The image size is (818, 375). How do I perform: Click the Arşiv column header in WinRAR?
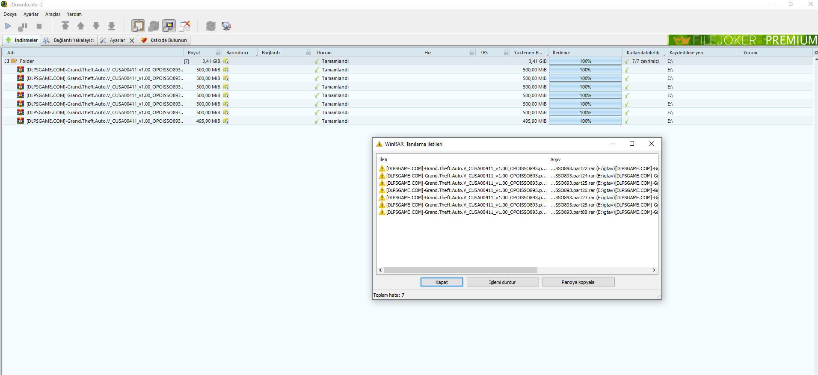603,159
